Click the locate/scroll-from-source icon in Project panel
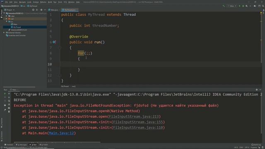Viewport: 265px width, 149px height. click(33, 10)
